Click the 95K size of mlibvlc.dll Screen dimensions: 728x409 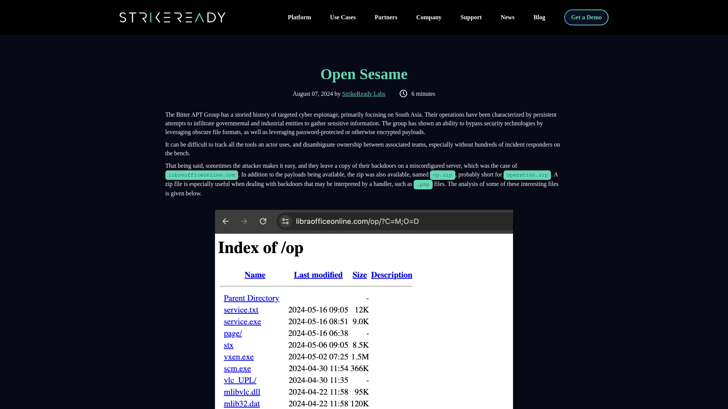pyautogui.click(x=362, y=392)
